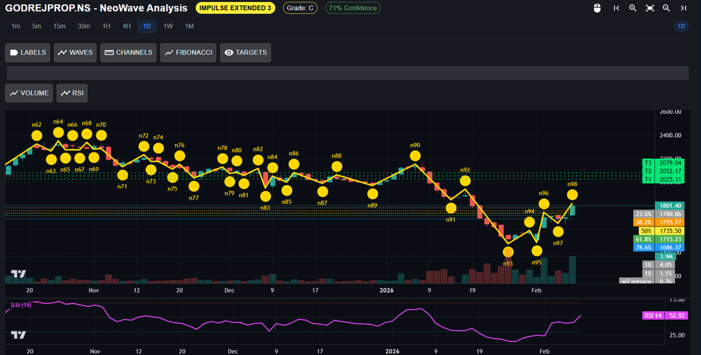Screen dimensions: 701x355
Task: Toggle the TARGETS visibility button
Action: pyautogui.click(x=245, y=53)
